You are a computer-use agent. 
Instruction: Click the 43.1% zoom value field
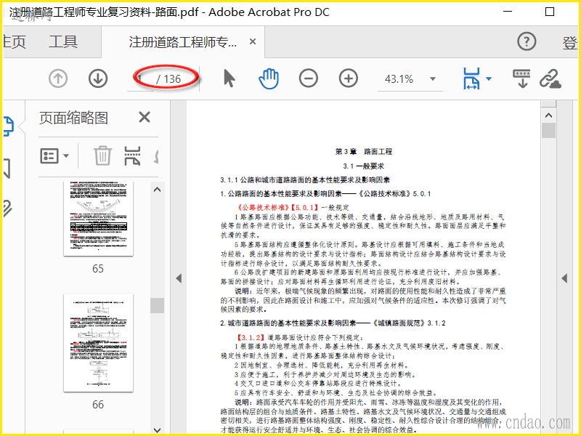click(399, 79)
